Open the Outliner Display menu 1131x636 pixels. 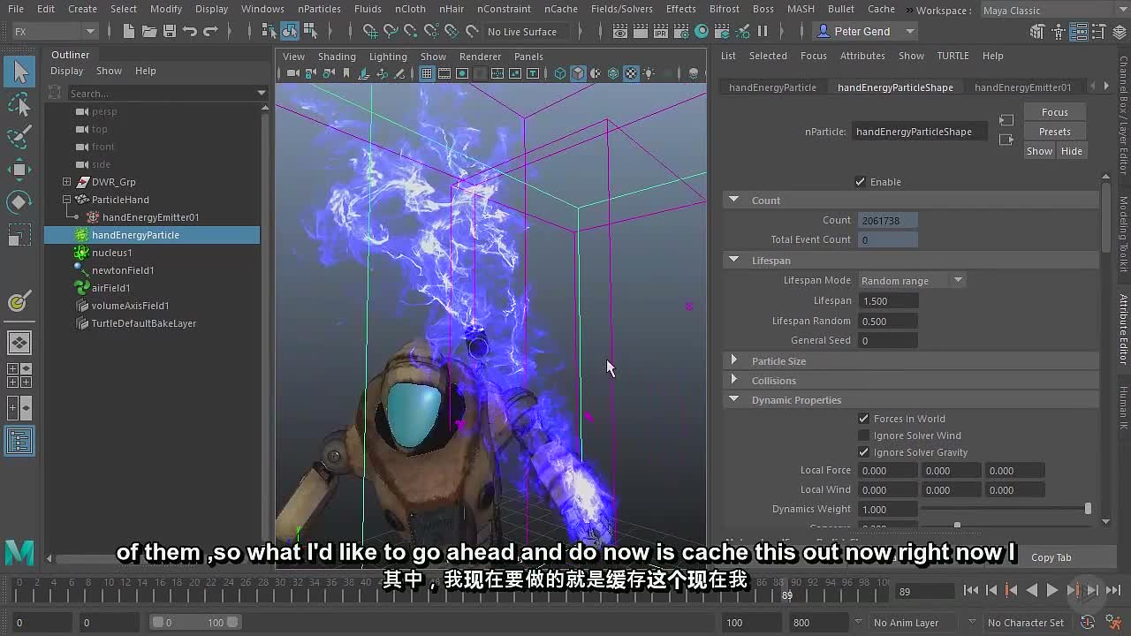pos(66,71)
